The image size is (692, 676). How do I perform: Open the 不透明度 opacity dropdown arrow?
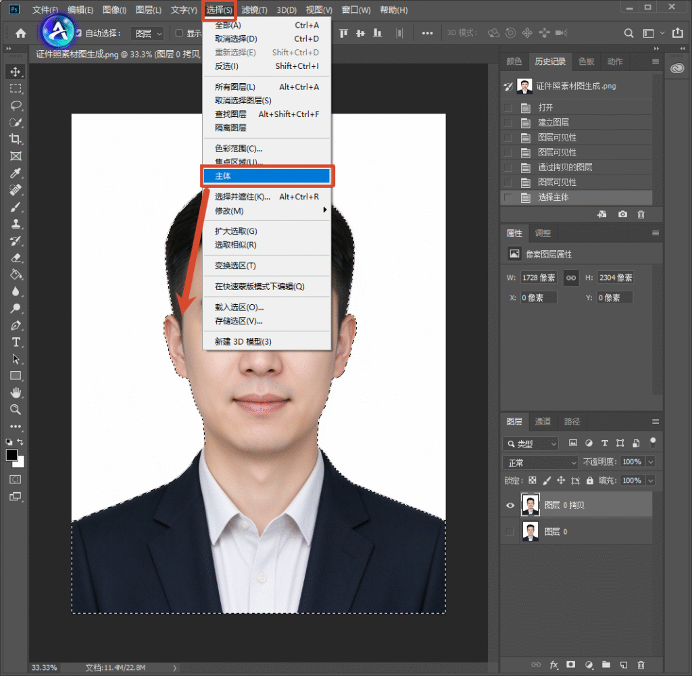click(651, 462)
